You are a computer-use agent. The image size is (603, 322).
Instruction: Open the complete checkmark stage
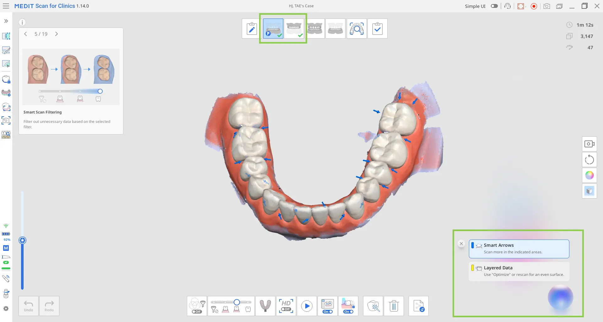(378, 29)
